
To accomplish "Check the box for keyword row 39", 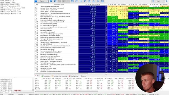I will click(35, 72).
